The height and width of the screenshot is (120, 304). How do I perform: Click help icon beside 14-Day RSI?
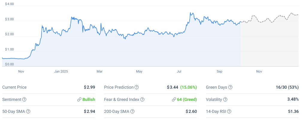(229, 111)
